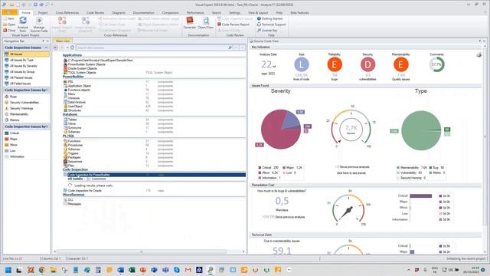Open the New project ribbon command
Image resolution: width=490 pixels, height=276 pixels.
(x=8, y=18)
